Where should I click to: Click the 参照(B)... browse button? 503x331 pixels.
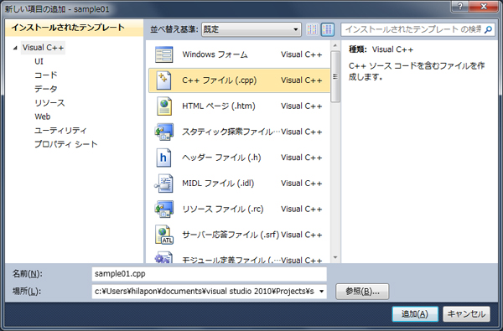coord(362,292)
